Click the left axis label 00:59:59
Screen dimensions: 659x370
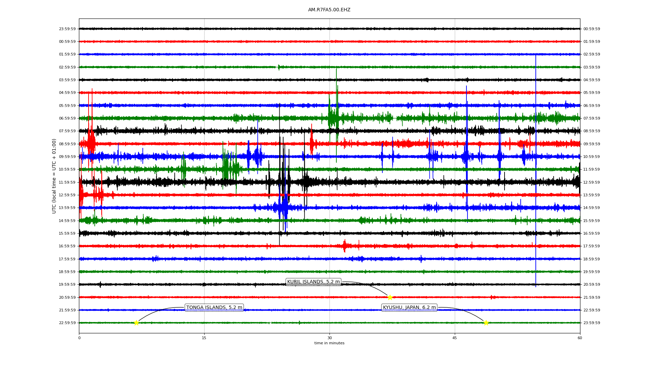point(67,42)
